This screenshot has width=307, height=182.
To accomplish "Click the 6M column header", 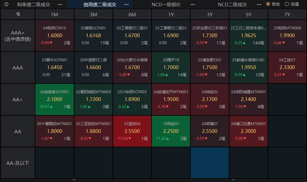I will 132,14.
